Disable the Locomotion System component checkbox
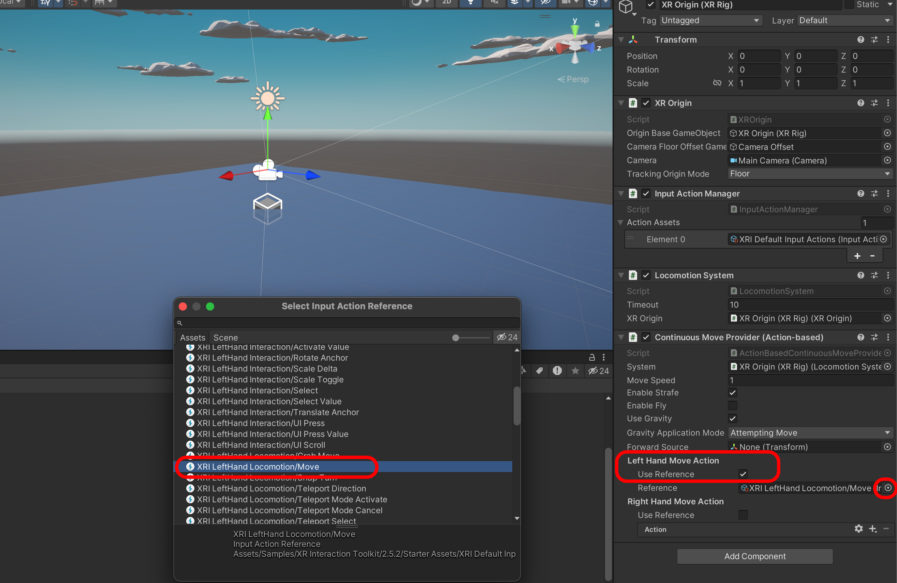 [646, 275]
